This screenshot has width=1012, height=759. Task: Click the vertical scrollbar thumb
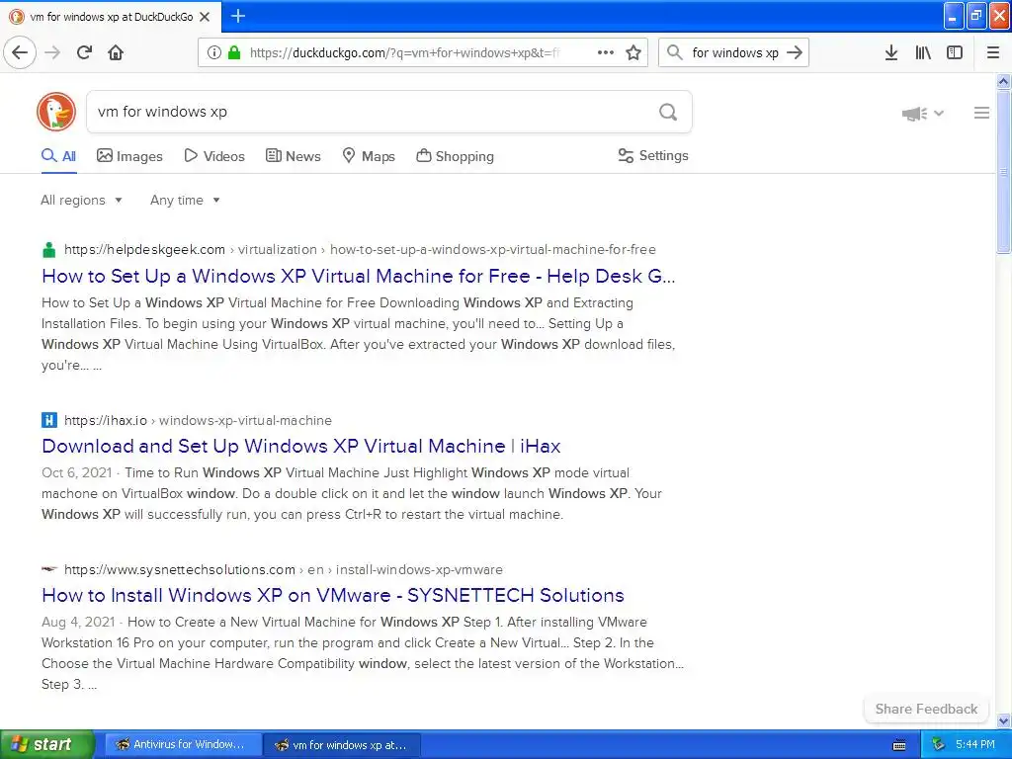[1003, 172]
